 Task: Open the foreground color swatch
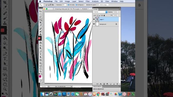pyautogui.click(x=40, y=76)
